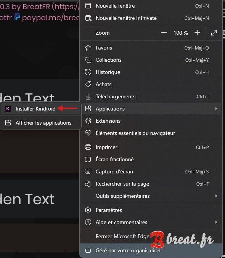The width and height of the screenshot is (225, 258).
Task: Click the browser essentials heart icon
Action: (88, 133)
